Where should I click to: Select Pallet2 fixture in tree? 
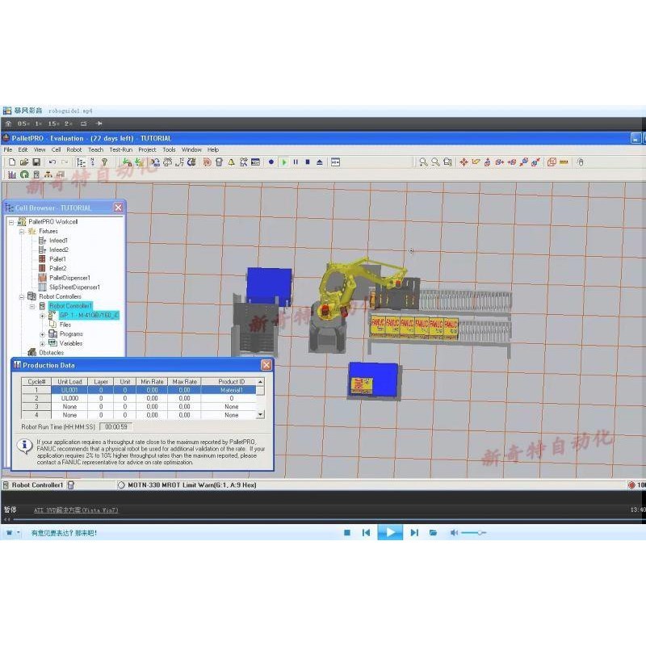tap(57, 268)
